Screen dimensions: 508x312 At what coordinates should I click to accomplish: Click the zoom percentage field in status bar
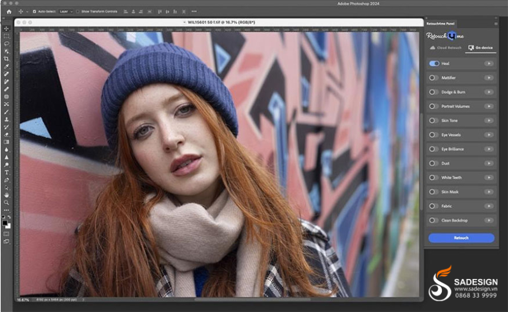tap(23, 300)
